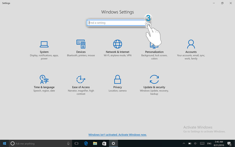Image resolution: width=235 pixels, height=147 pixels.
Task: Show hidden system tray icons
Action: pyautogui.click(x=184, y=143)
